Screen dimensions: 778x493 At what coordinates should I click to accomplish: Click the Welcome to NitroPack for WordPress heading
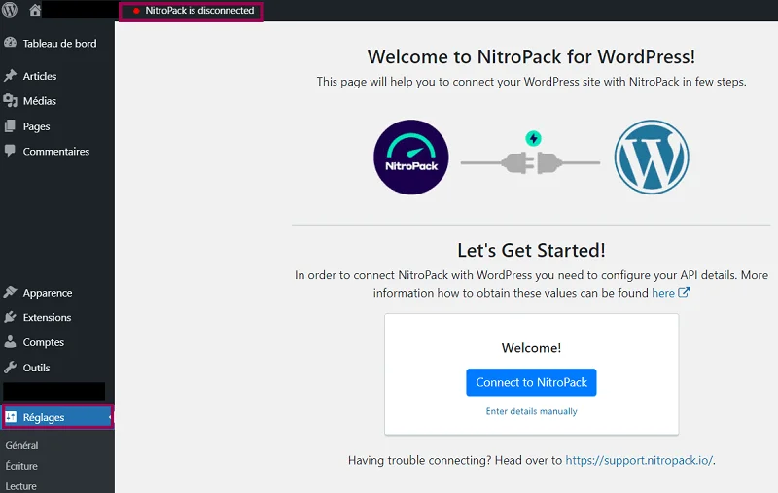[x=531, y=57]
